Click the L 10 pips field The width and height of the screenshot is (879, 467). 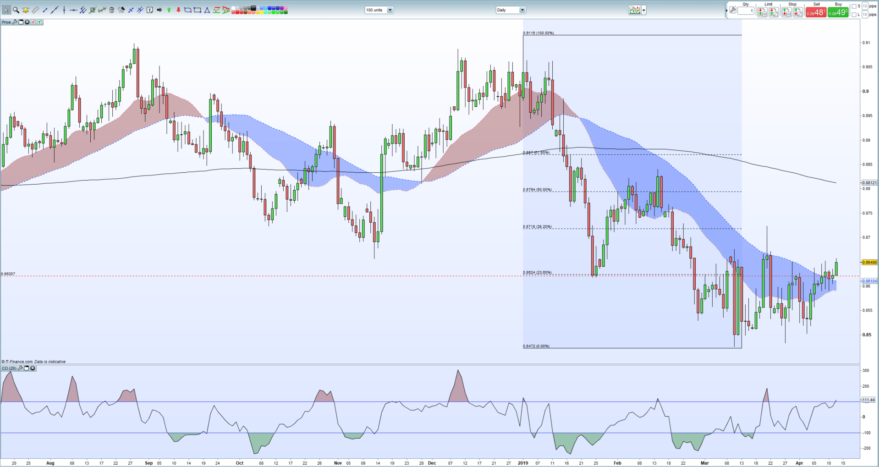point(865,15)
